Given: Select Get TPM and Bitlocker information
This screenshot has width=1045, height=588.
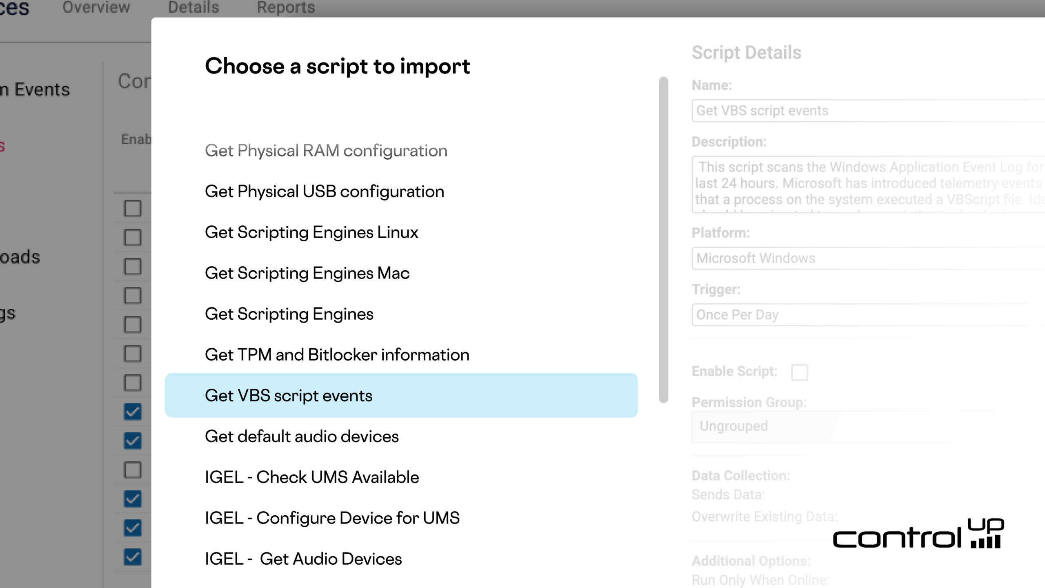Looking at the screenshot, I should 336,354.
